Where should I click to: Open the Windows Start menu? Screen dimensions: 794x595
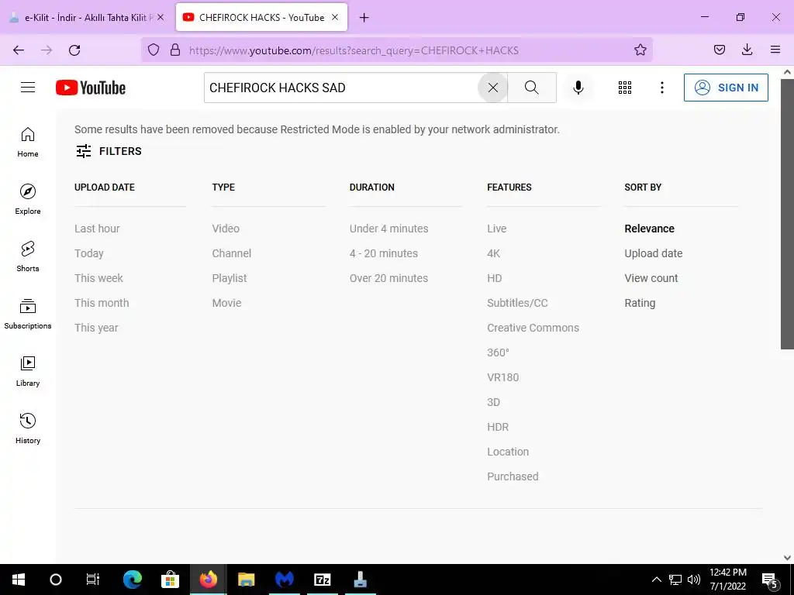point(19,580)
